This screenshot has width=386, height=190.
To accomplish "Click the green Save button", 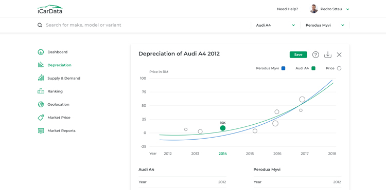I will pos(298,55).
